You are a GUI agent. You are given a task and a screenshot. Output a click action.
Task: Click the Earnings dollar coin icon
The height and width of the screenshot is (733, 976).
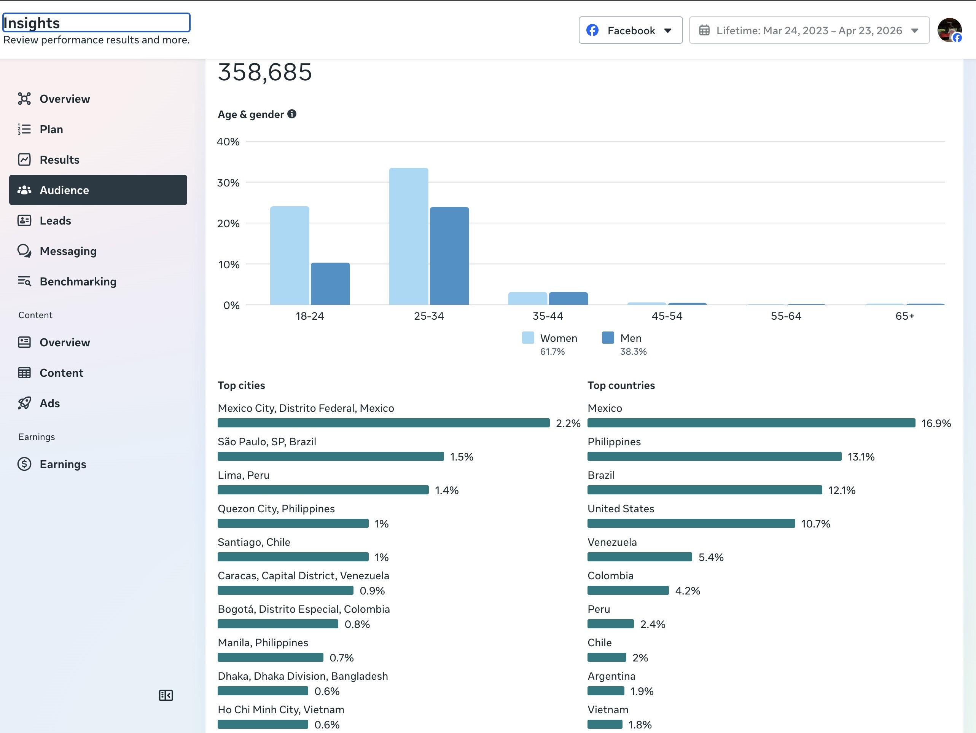coord(24,464)
